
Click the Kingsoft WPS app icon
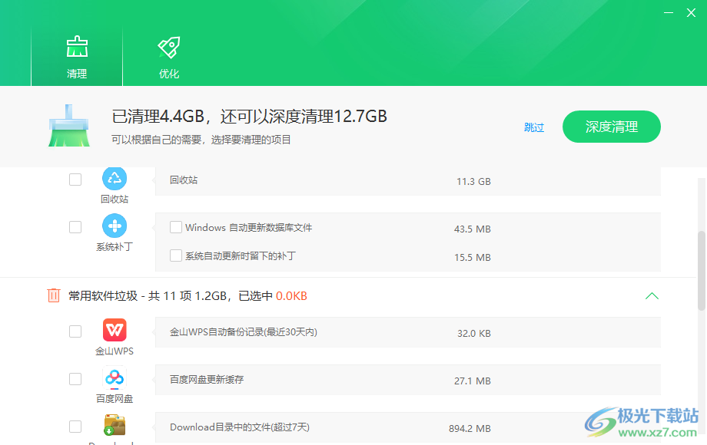(115, 331)
